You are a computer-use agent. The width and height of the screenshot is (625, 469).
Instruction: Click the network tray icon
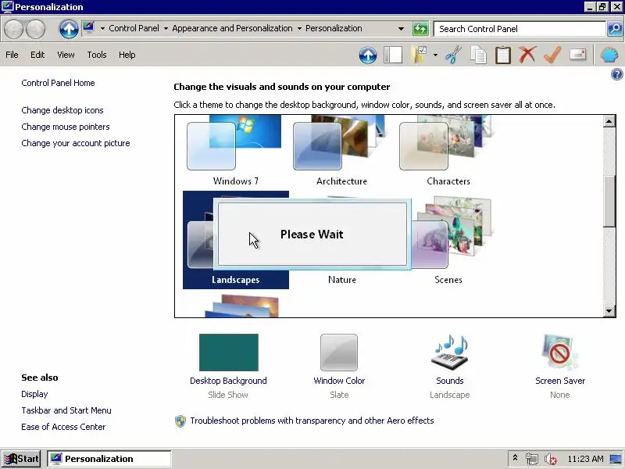532,459
